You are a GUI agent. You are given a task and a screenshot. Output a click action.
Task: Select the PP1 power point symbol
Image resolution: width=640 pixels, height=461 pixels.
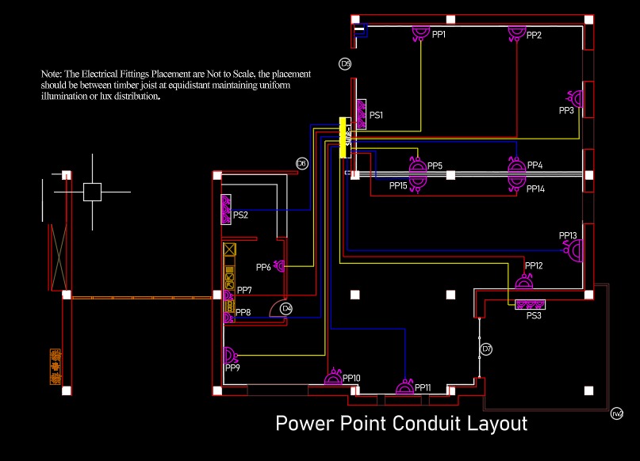tap(420, 33)
